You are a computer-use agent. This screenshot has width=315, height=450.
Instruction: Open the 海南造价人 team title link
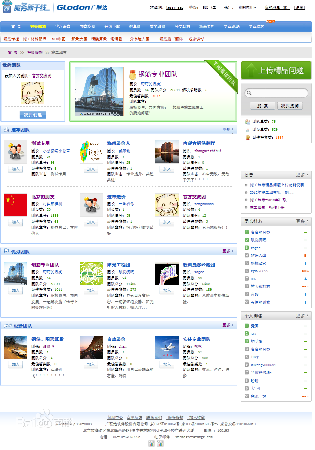[118, 143]
